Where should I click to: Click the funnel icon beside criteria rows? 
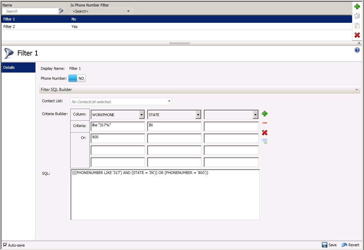[x=264, y=141]
